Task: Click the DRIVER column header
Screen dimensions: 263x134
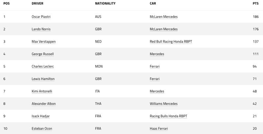Action: pyautogui.click(x=37, y=3)
